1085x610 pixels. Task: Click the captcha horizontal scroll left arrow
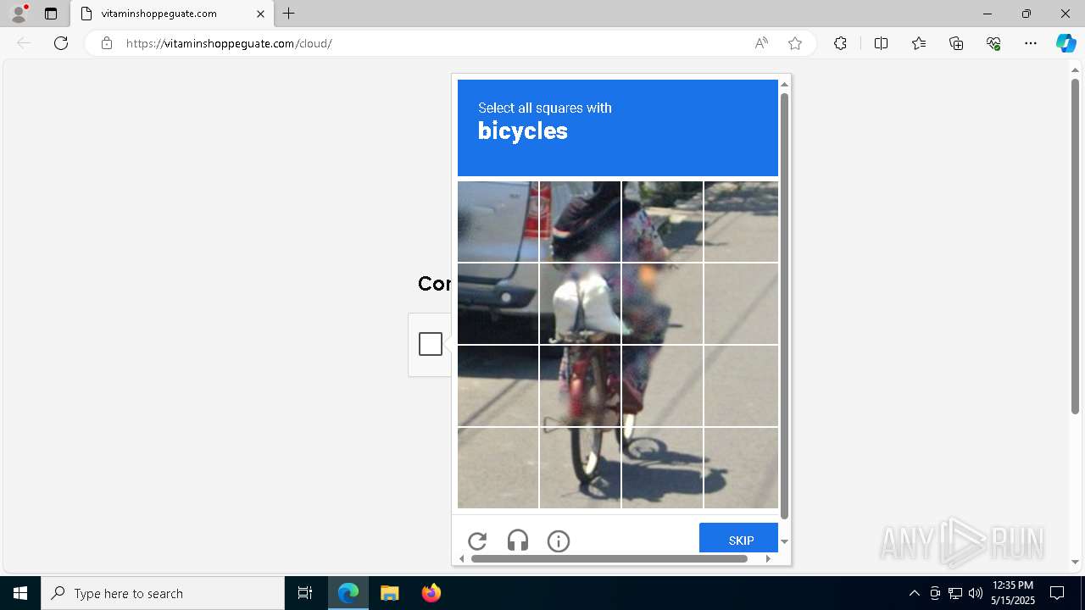point(462,558)
